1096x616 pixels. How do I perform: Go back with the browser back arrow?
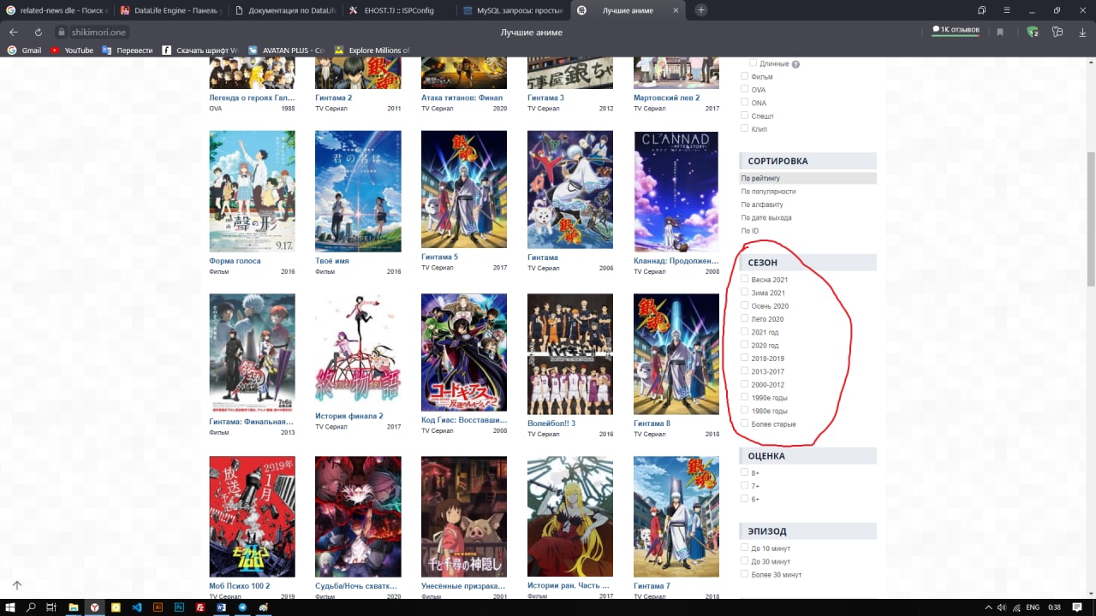pyautogui.click(x=14, y=32)
